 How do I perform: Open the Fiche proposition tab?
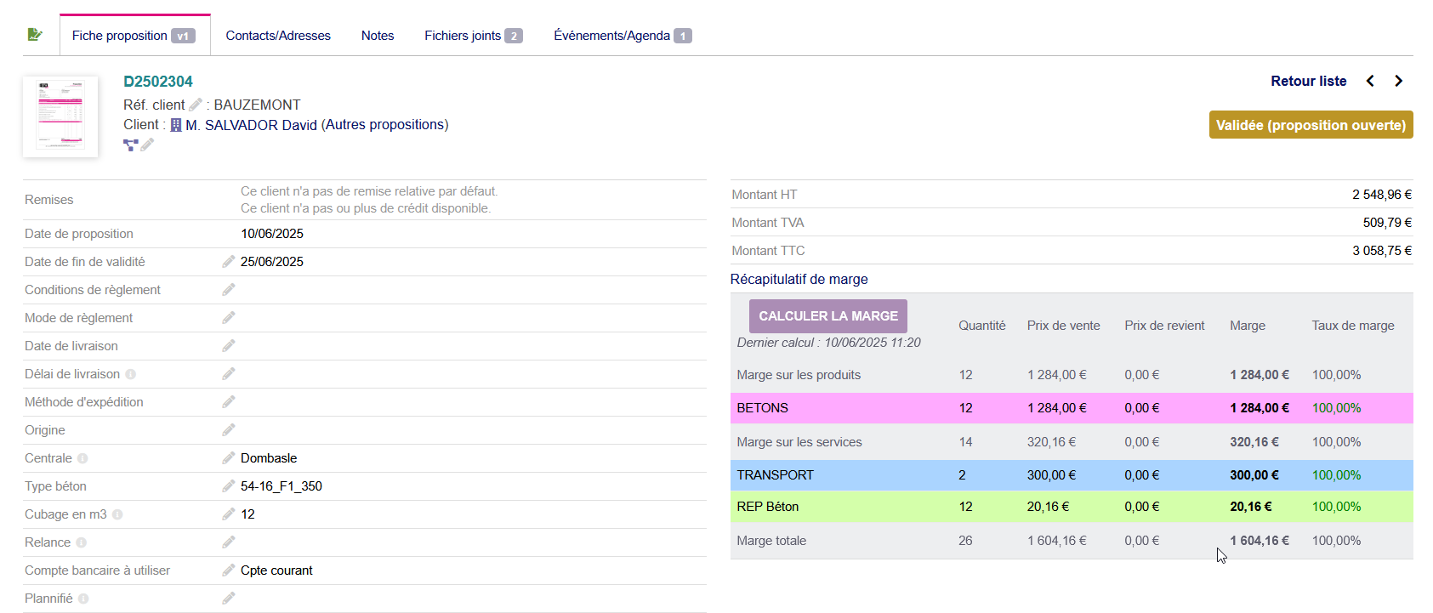tap(134, 36)
